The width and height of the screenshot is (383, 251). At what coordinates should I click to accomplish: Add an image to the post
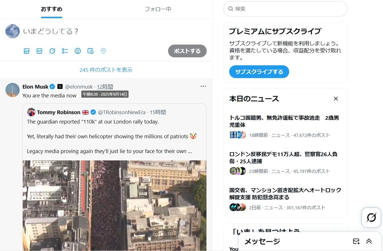pos(26,51)
